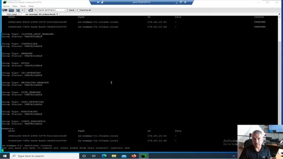The image size is (283, 159).
Task: Close the remote desktop session bar
Action: [x=185, y=2]
